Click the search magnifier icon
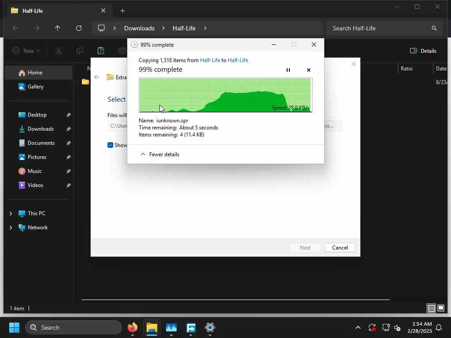The height and width of the screenshot is (338, 451). [434, 28]
